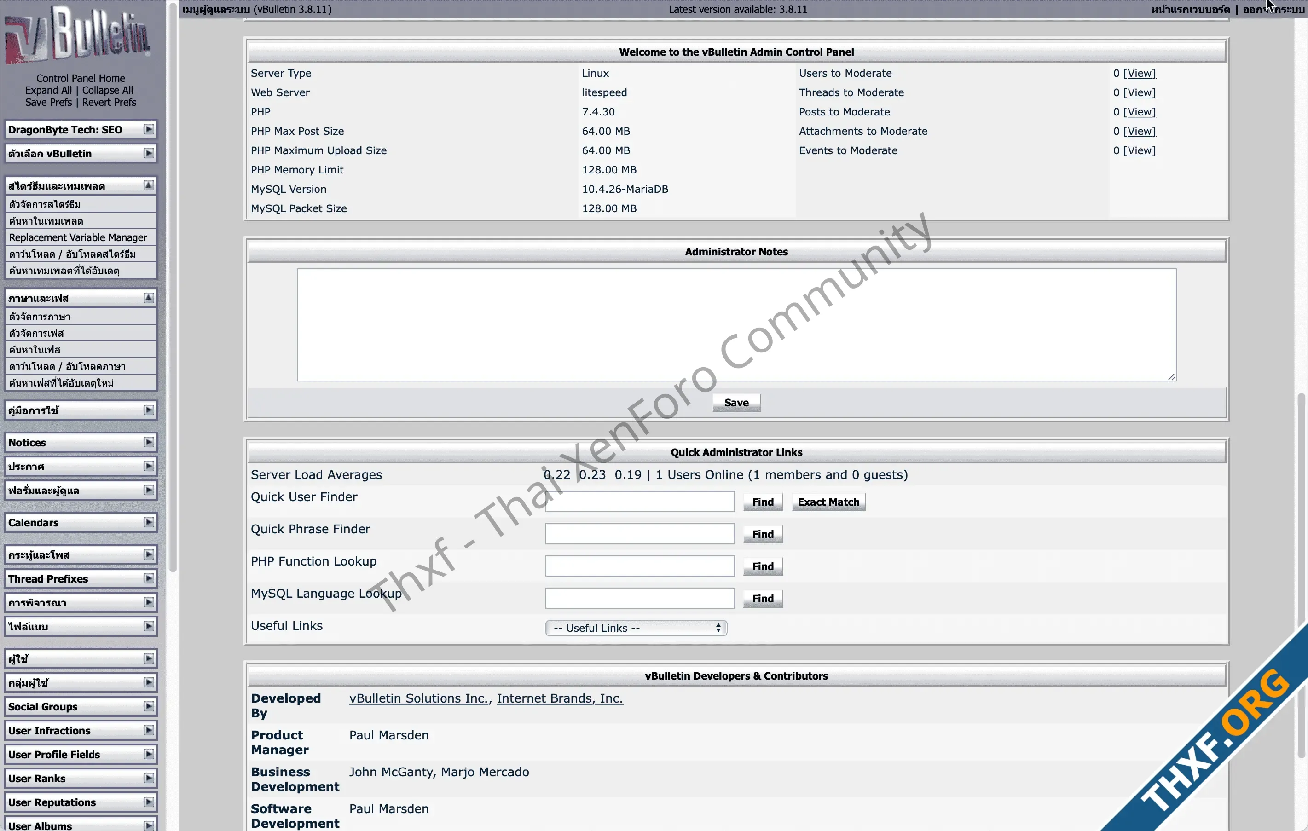Expand the ไฟล์แนบ menu arrow

[148, 626]
